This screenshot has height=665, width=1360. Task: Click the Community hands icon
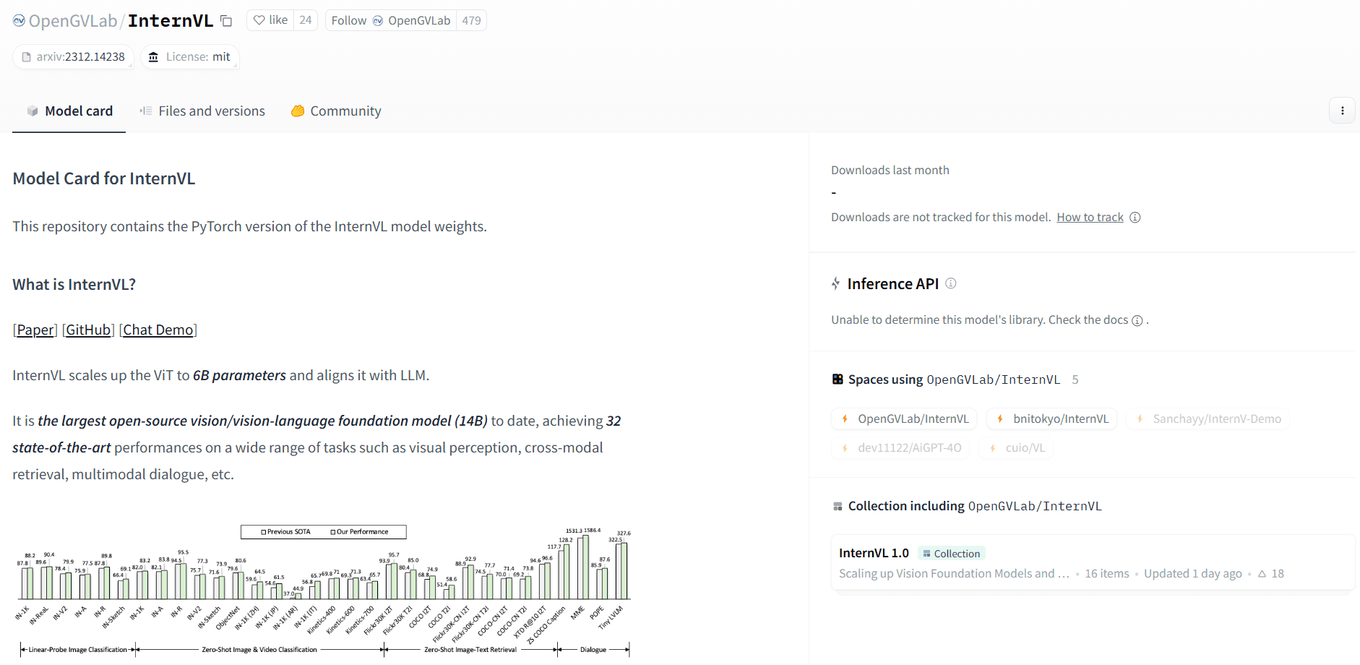(298, 111)
